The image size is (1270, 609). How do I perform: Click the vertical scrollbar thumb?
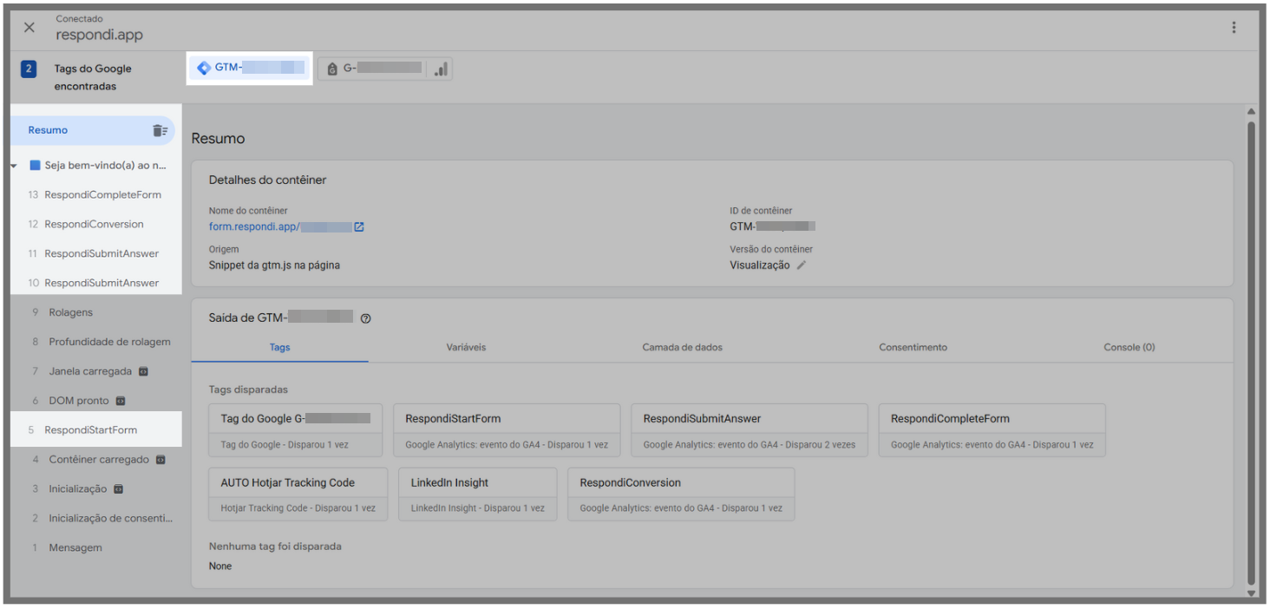1251,353
